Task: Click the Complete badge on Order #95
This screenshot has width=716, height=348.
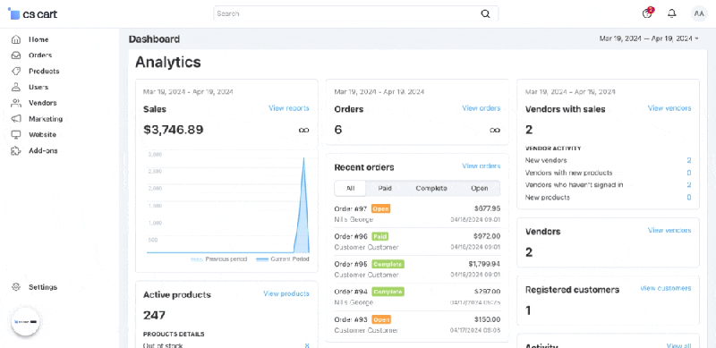Action: (x=388, y=264)
